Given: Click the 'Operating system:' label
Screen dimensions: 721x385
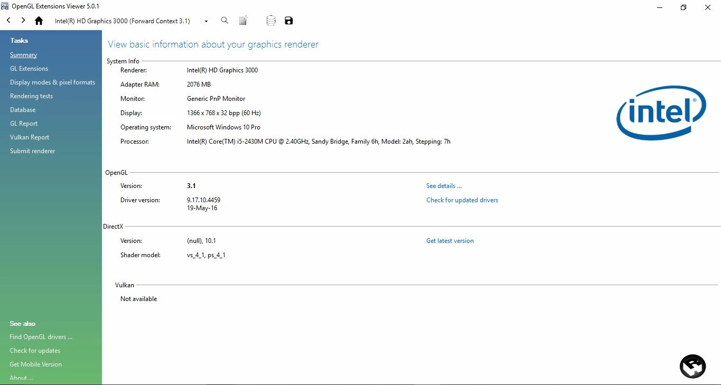Looking at the screenshot, I should 146,127.
